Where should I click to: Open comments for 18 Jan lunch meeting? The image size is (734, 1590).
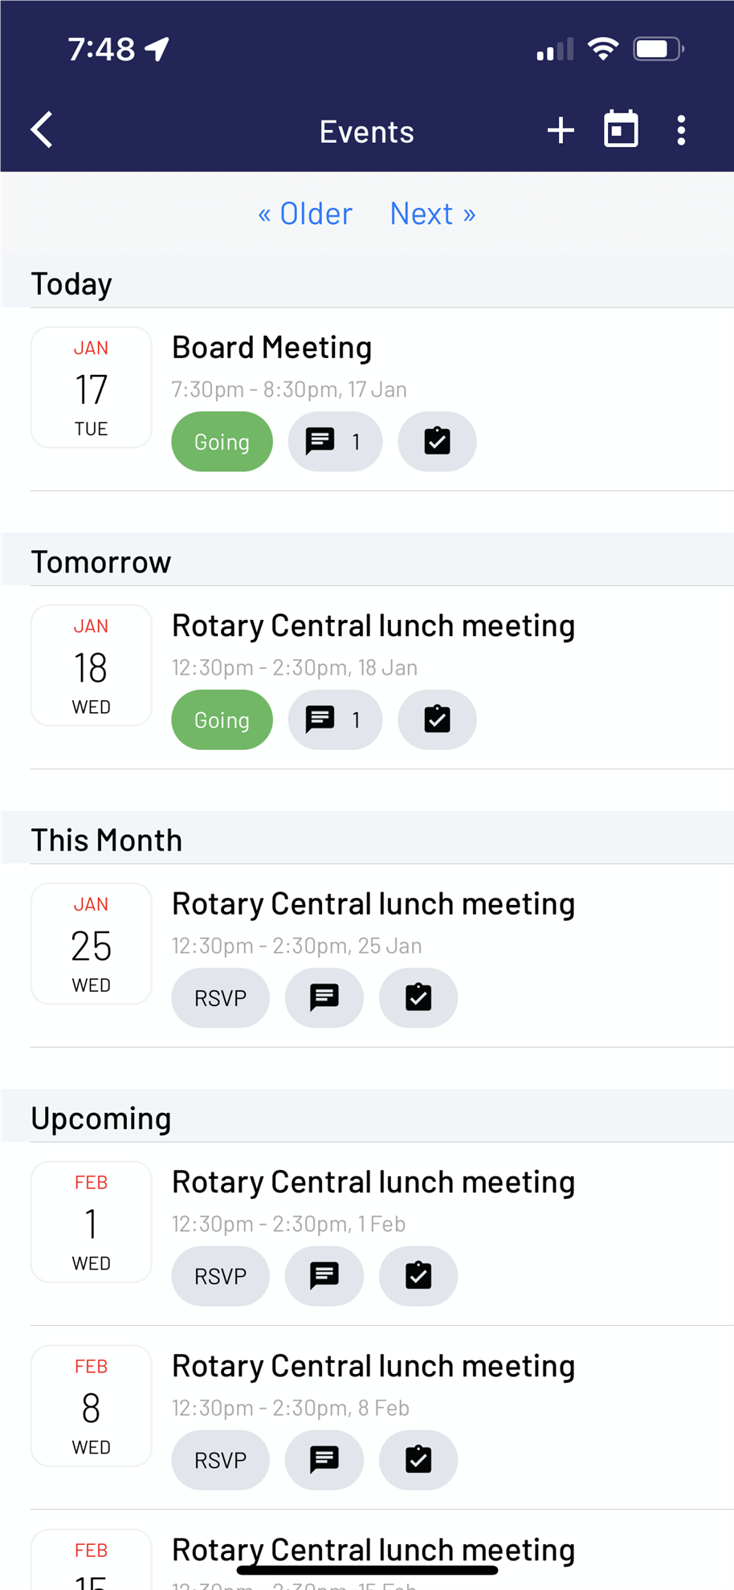(335, 720)
